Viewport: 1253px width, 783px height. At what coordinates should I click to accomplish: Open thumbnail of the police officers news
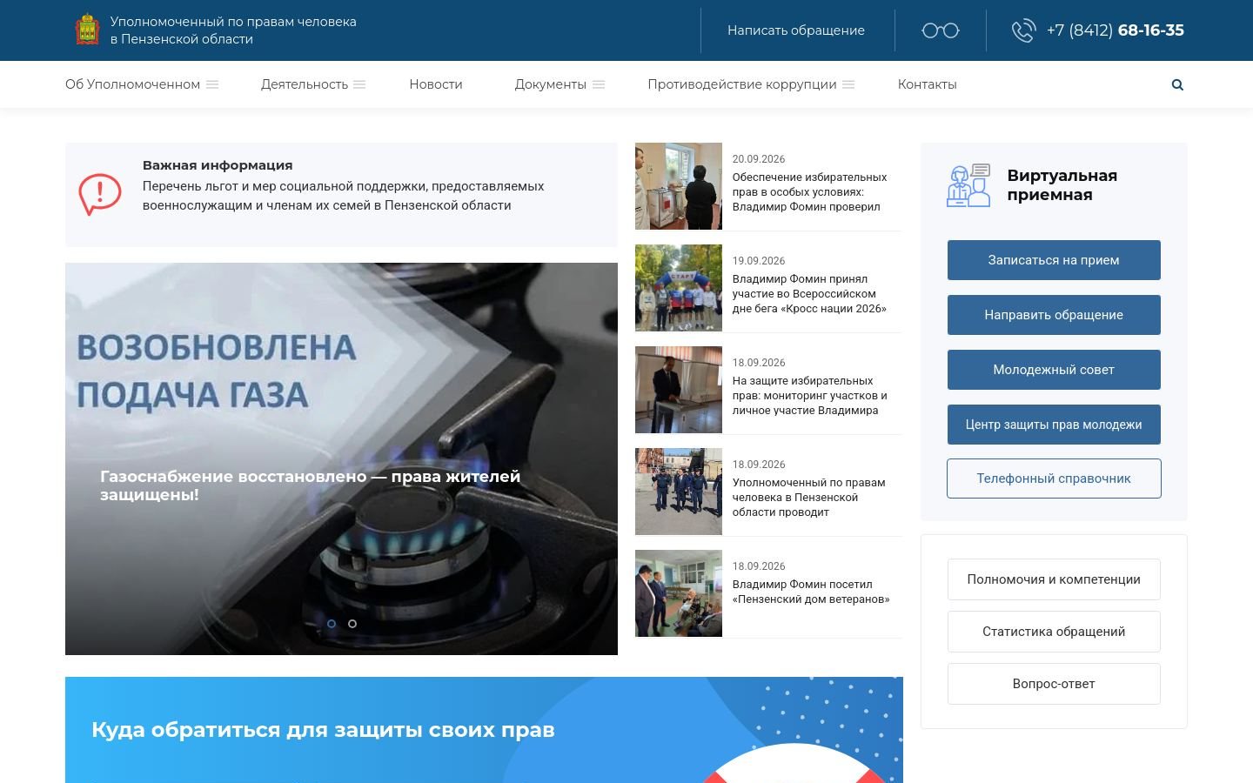tap(679, 492)
